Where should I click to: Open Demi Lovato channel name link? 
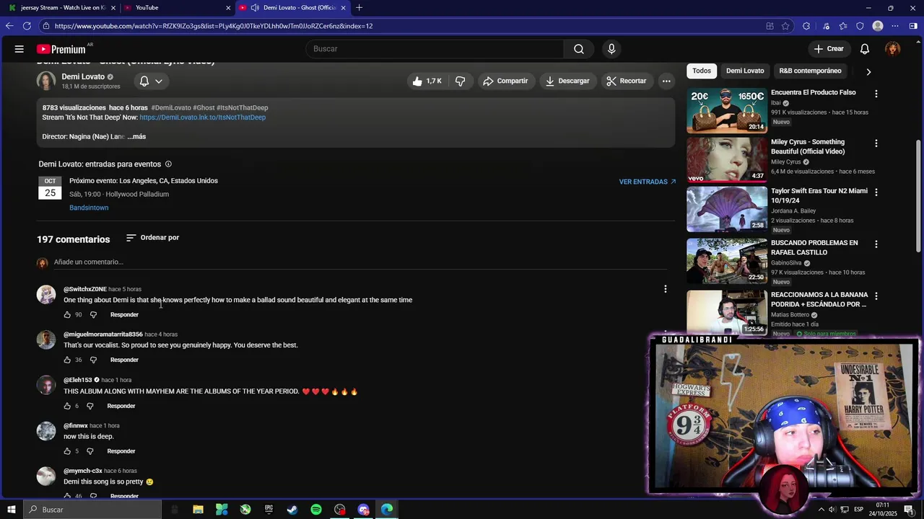point(83,76)
